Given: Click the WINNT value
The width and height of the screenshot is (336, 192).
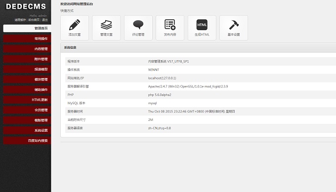Looking at the screenshot, I should tap(154, 70).
